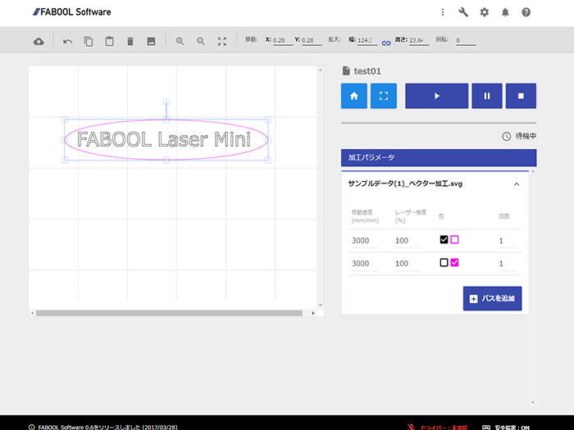The width and height of the screenshot is (574, 430).
Task: Edit second row pass count 1
Action: (508, 264)
